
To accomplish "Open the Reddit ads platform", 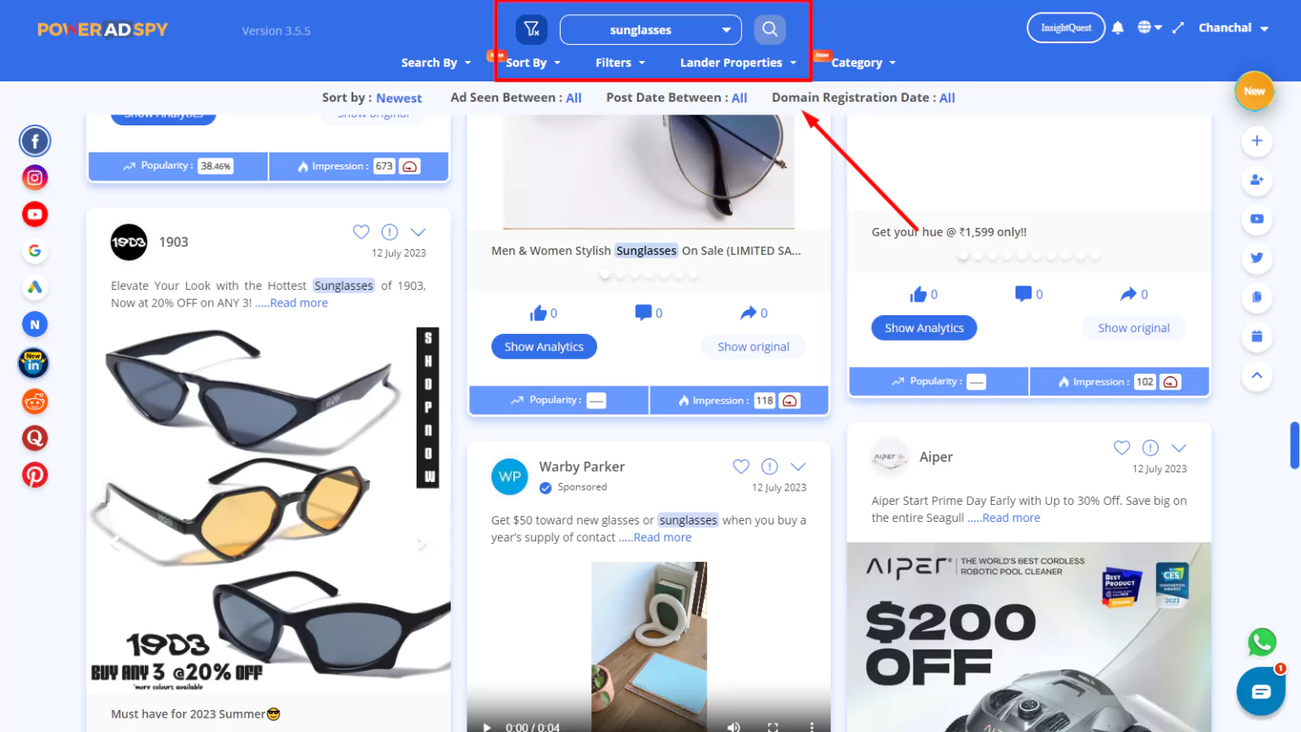I will [x=35, y=402].
